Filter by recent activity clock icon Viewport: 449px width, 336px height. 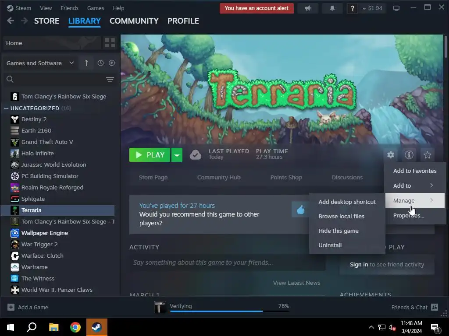[100, 63]
